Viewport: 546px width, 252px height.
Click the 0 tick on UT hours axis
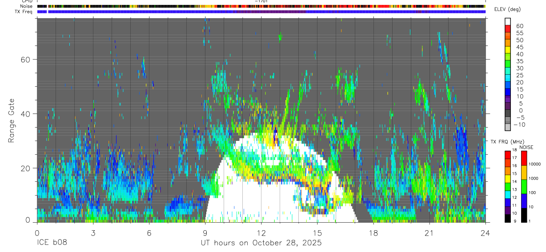click(x=37, y=233)
